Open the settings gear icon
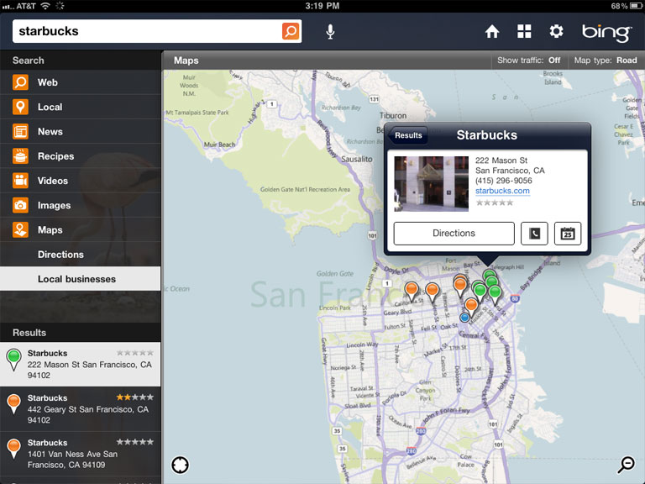The height and width of the screenshot is (484, 645). [x=556, y=31]
